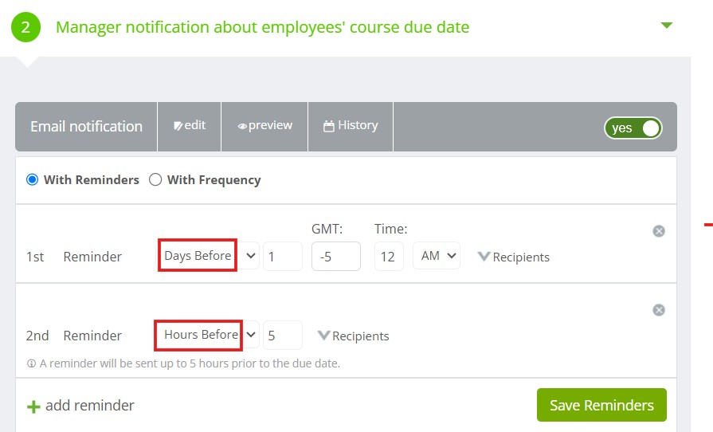Open the Days Before dropdown
This screenshot has width=713, height=432.
coord(210,256)
